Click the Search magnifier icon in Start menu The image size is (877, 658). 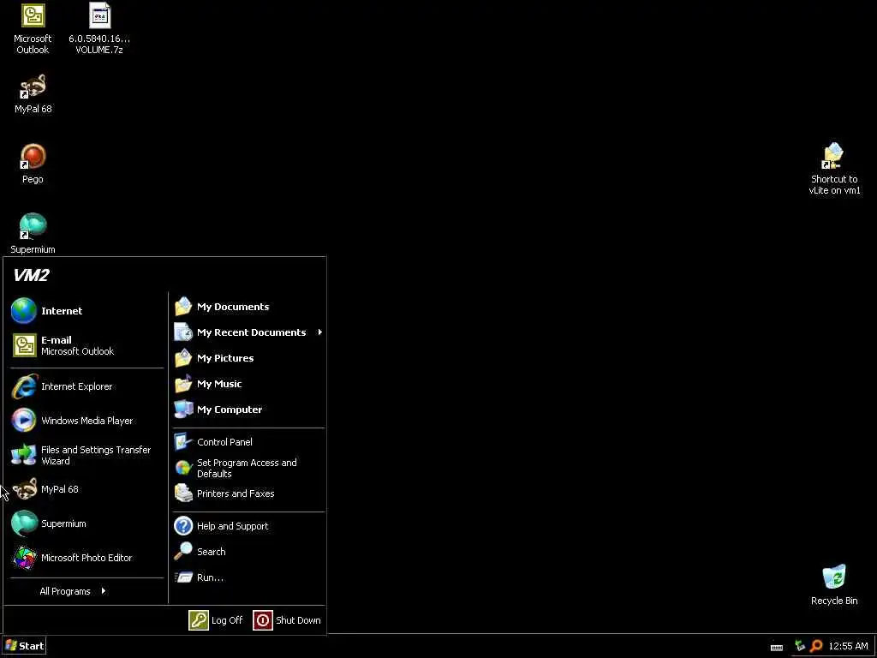183,552
